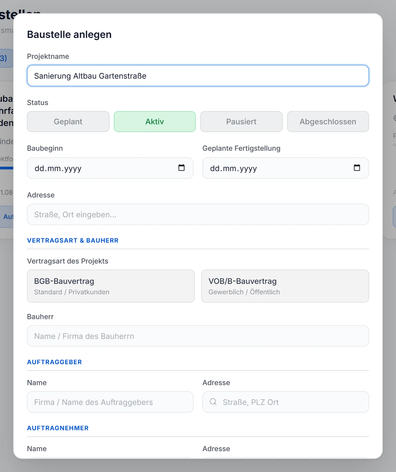Screen dimensions: 396x472
Task: Select BGB-Bauvertrag contract type
Action: coord(111,286)
